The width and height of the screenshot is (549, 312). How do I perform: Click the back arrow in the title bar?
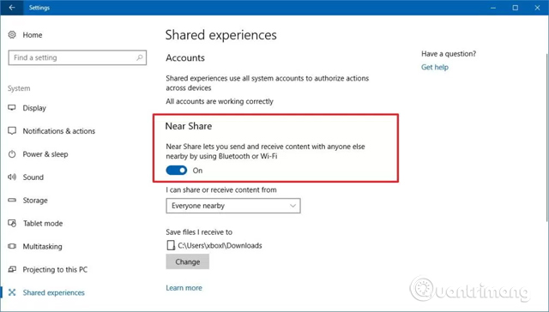pyautogui.click(x=12, y=8)
